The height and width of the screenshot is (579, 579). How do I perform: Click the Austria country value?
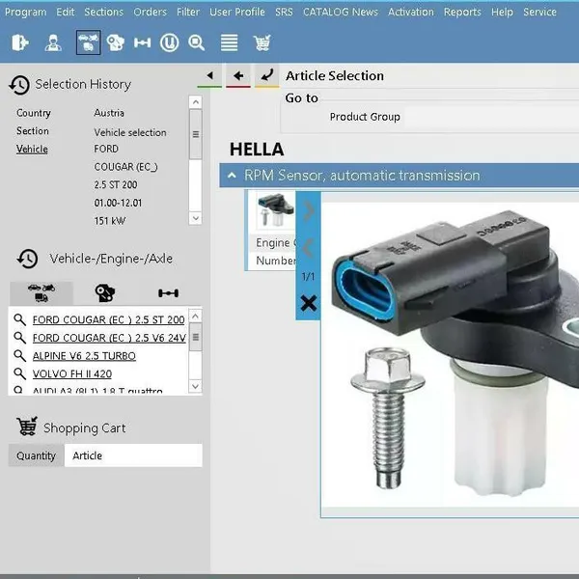point(109,113)
